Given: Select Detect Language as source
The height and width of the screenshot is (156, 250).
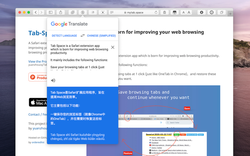Looking at the screenshot, I should 65,36.
